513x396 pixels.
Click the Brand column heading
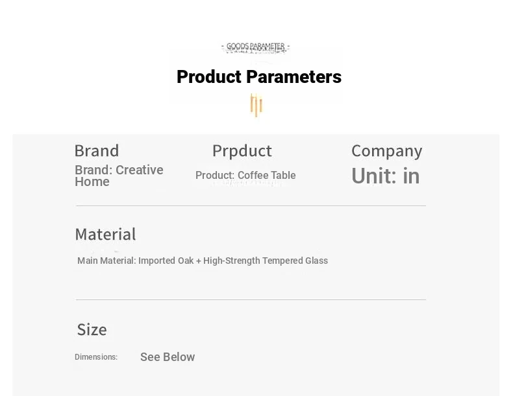click(97, 151)
